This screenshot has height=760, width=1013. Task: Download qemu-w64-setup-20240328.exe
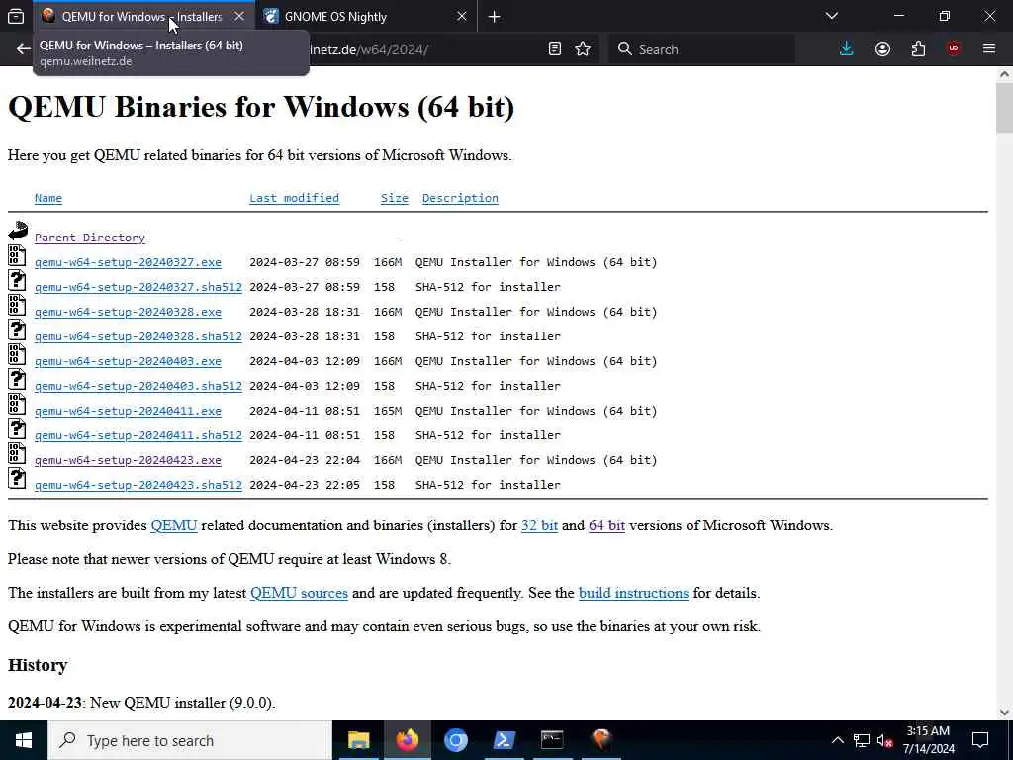(x=128, y=312)
